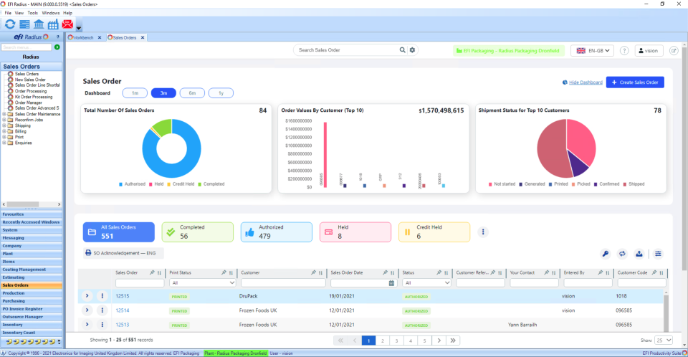Open the Print Status filter dropdown
The height and width of the screenshot is (357, 688).
point(203,283)
